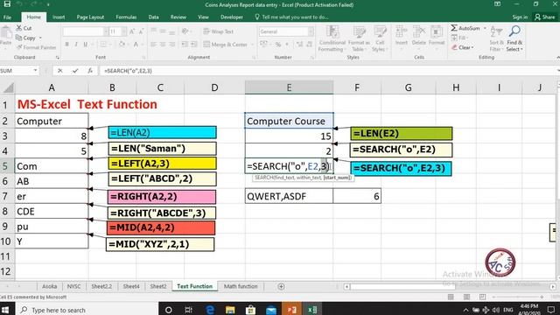The width and height of the screenshot is (560, 315).
Task: Toggle Center horizontal alignment
Action: coord(163,45)
